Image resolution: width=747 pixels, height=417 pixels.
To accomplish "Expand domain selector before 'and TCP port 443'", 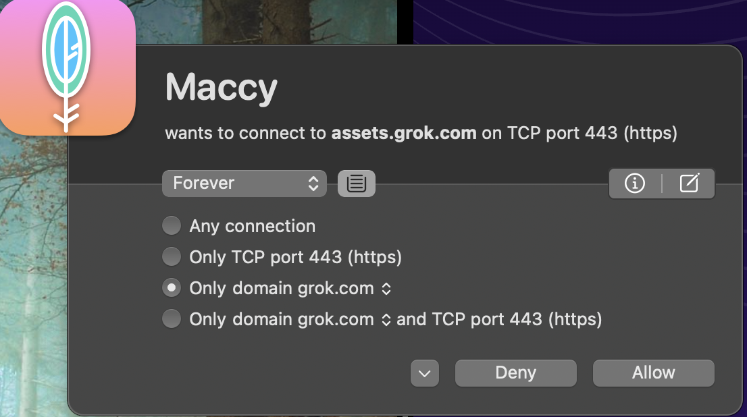I will pos(386,319).
